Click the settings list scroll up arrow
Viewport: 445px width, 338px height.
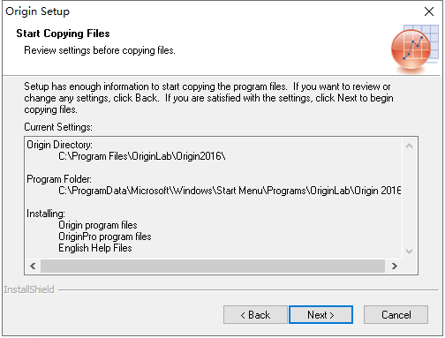tap(409, 146)
